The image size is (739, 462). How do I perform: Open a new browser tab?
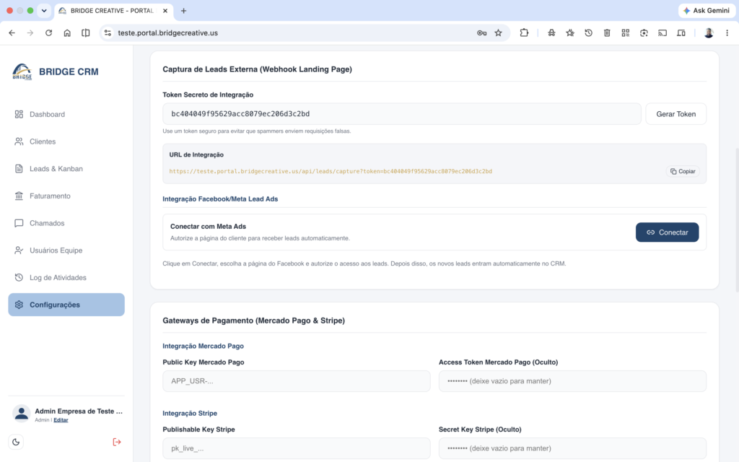[184, 10]
